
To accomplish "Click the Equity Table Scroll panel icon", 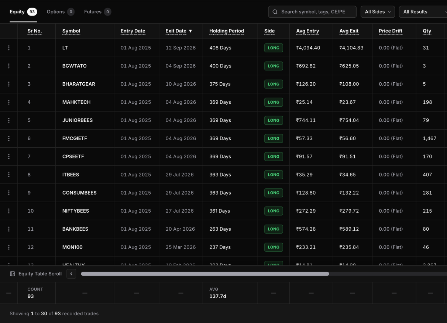I will (13, 274).
